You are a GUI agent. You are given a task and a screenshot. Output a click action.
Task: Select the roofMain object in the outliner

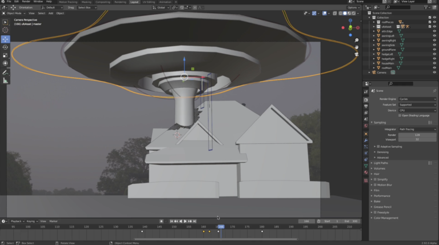coord(386,67)
